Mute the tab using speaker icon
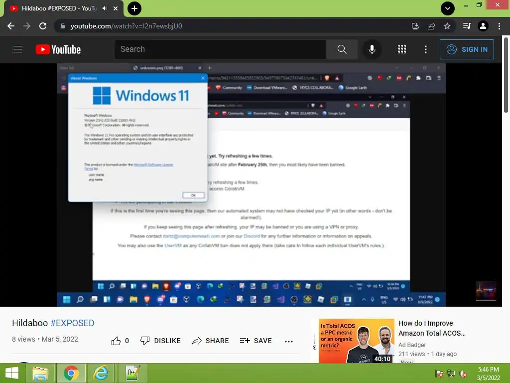510x383 pixels. coord(105,8)
